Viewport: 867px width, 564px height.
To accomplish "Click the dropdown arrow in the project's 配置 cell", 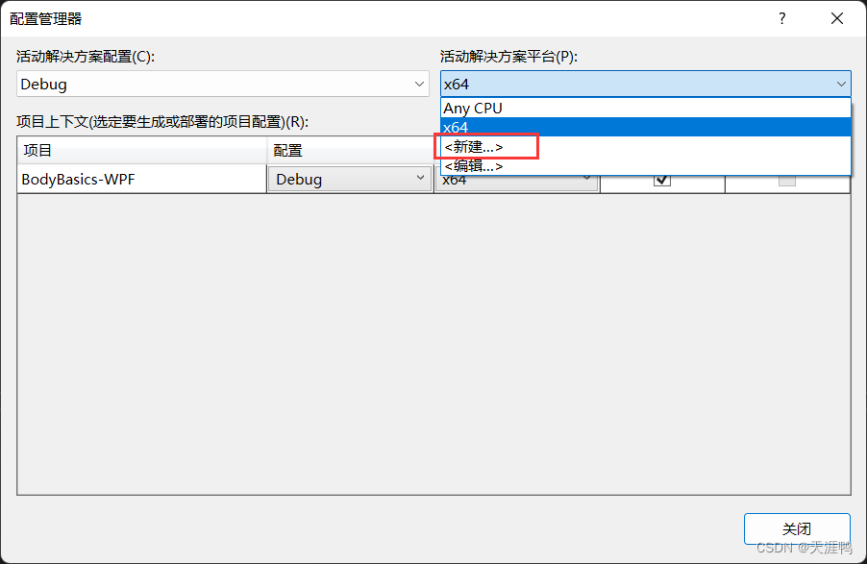I will [420, 179].
